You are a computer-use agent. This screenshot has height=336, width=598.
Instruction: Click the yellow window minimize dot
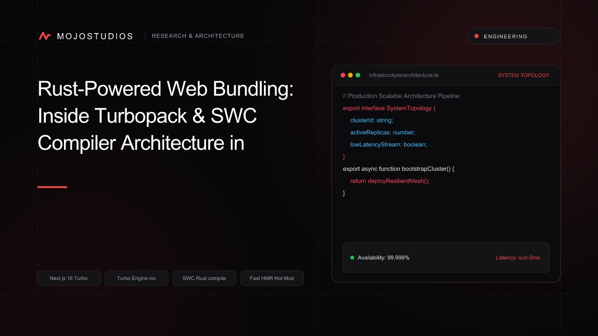click(350, 75)
